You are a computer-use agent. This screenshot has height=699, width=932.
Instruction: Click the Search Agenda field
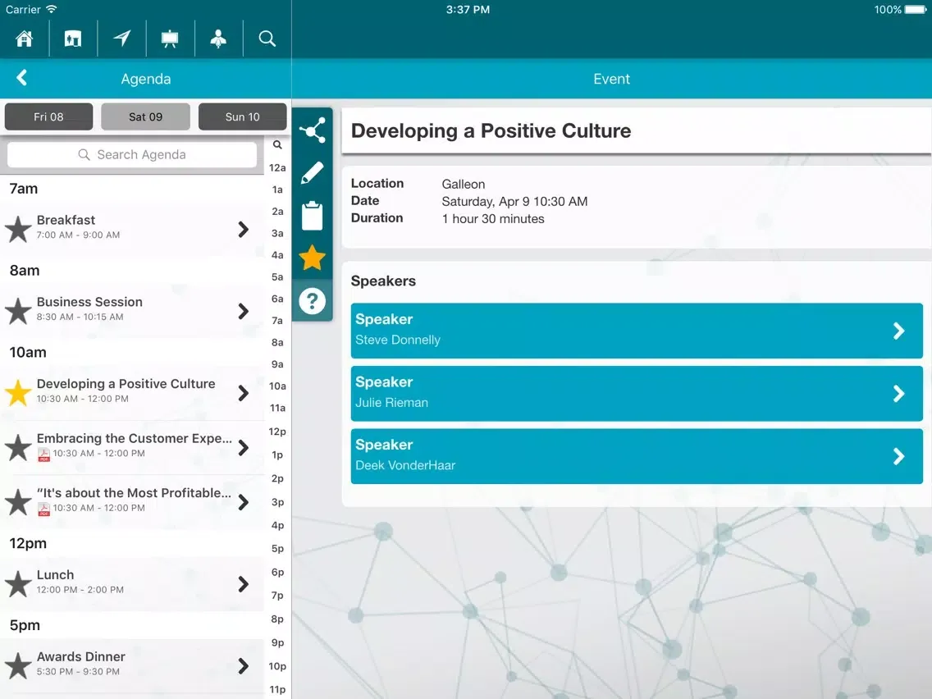(132, 154)
